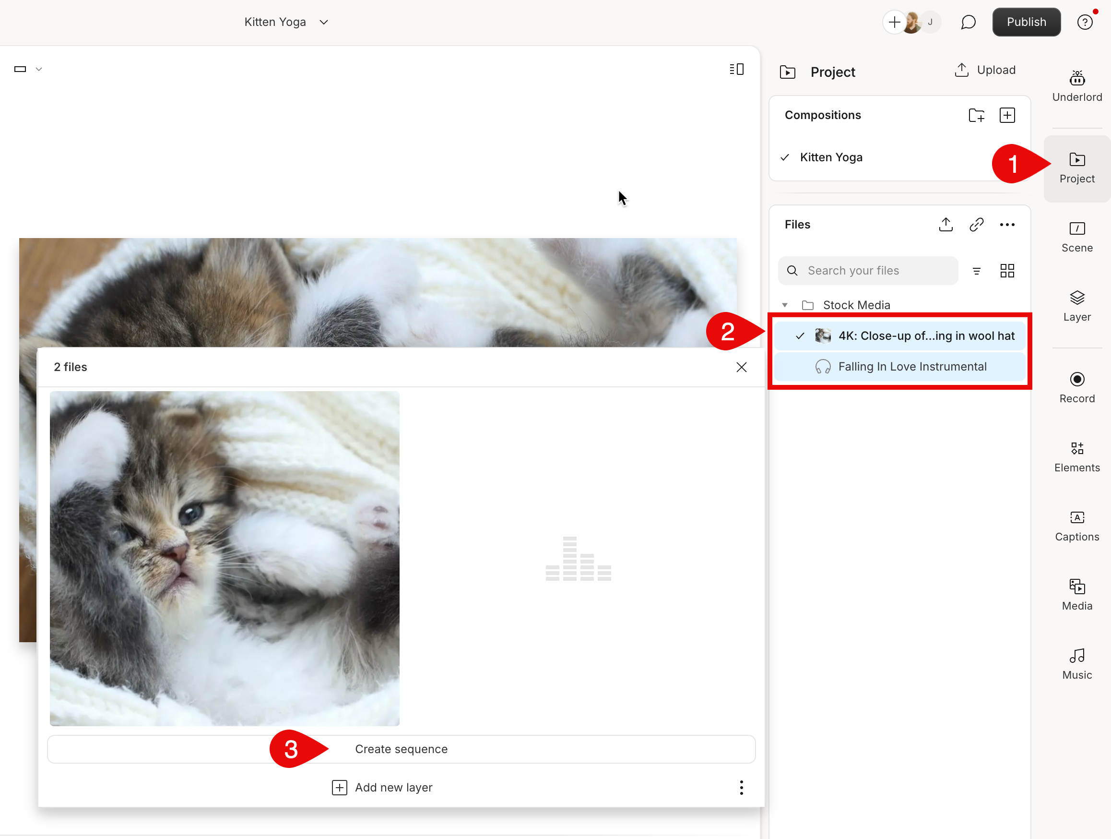Open the Elements panel
This screenshot has height=839, width=1111.
(x=1077, y=456)
